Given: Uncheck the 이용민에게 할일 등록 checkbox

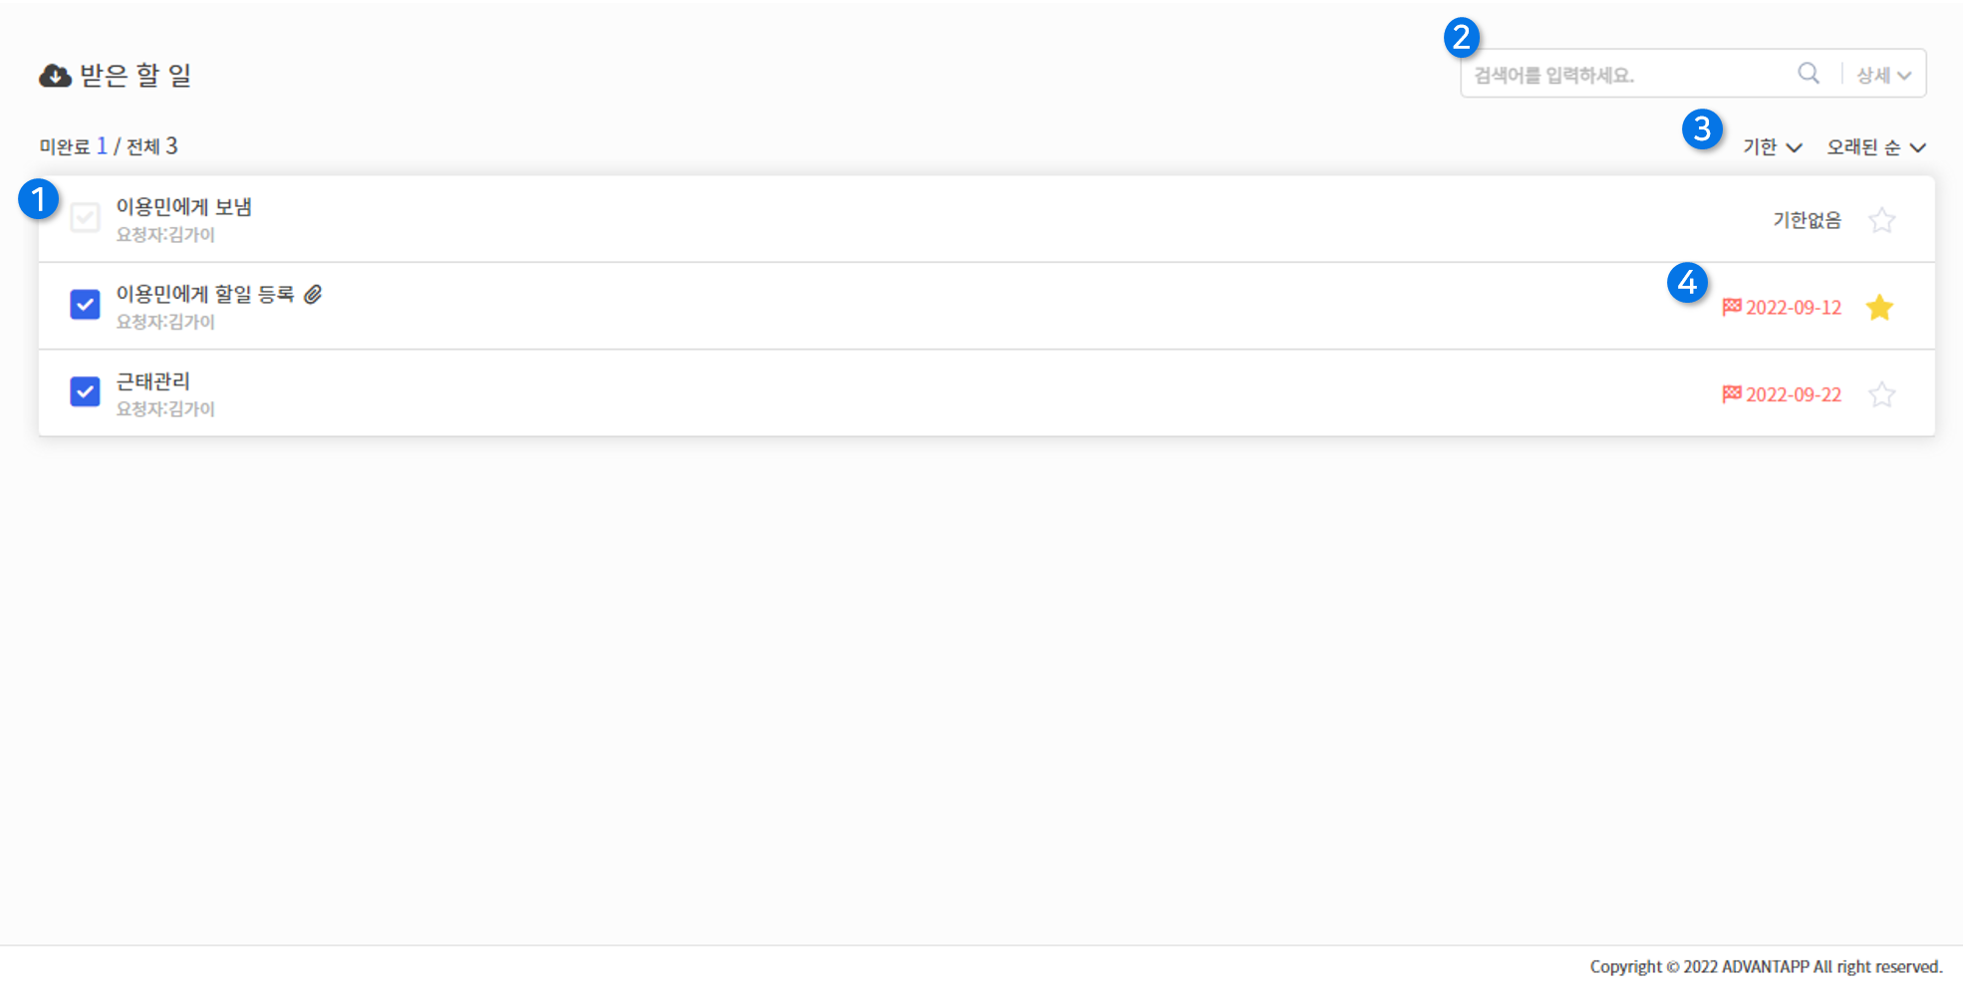Looking at the screenshot, I should (x=86, y=305).
